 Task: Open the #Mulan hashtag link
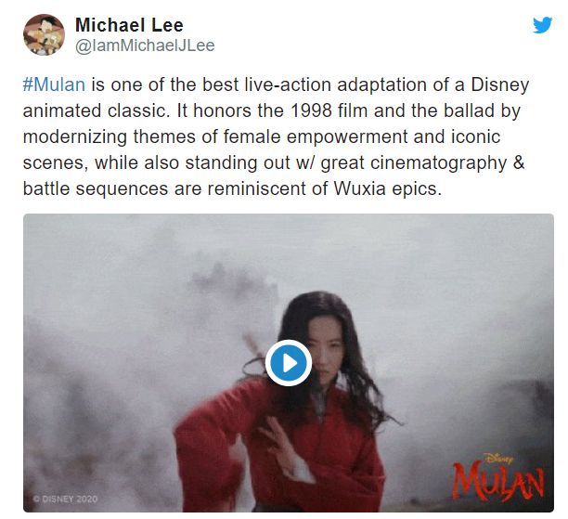coord(54,84)
